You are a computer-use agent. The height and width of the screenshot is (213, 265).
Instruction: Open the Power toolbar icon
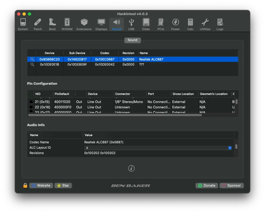pos(175,22)
